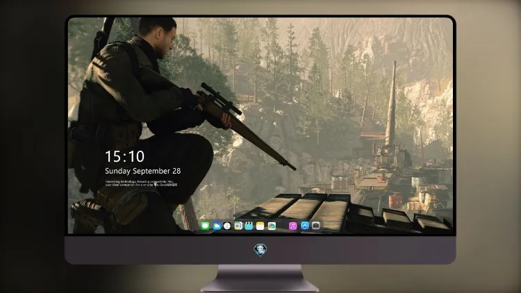
Task: Open the Weather app in dock
Action: coord(217,226)
